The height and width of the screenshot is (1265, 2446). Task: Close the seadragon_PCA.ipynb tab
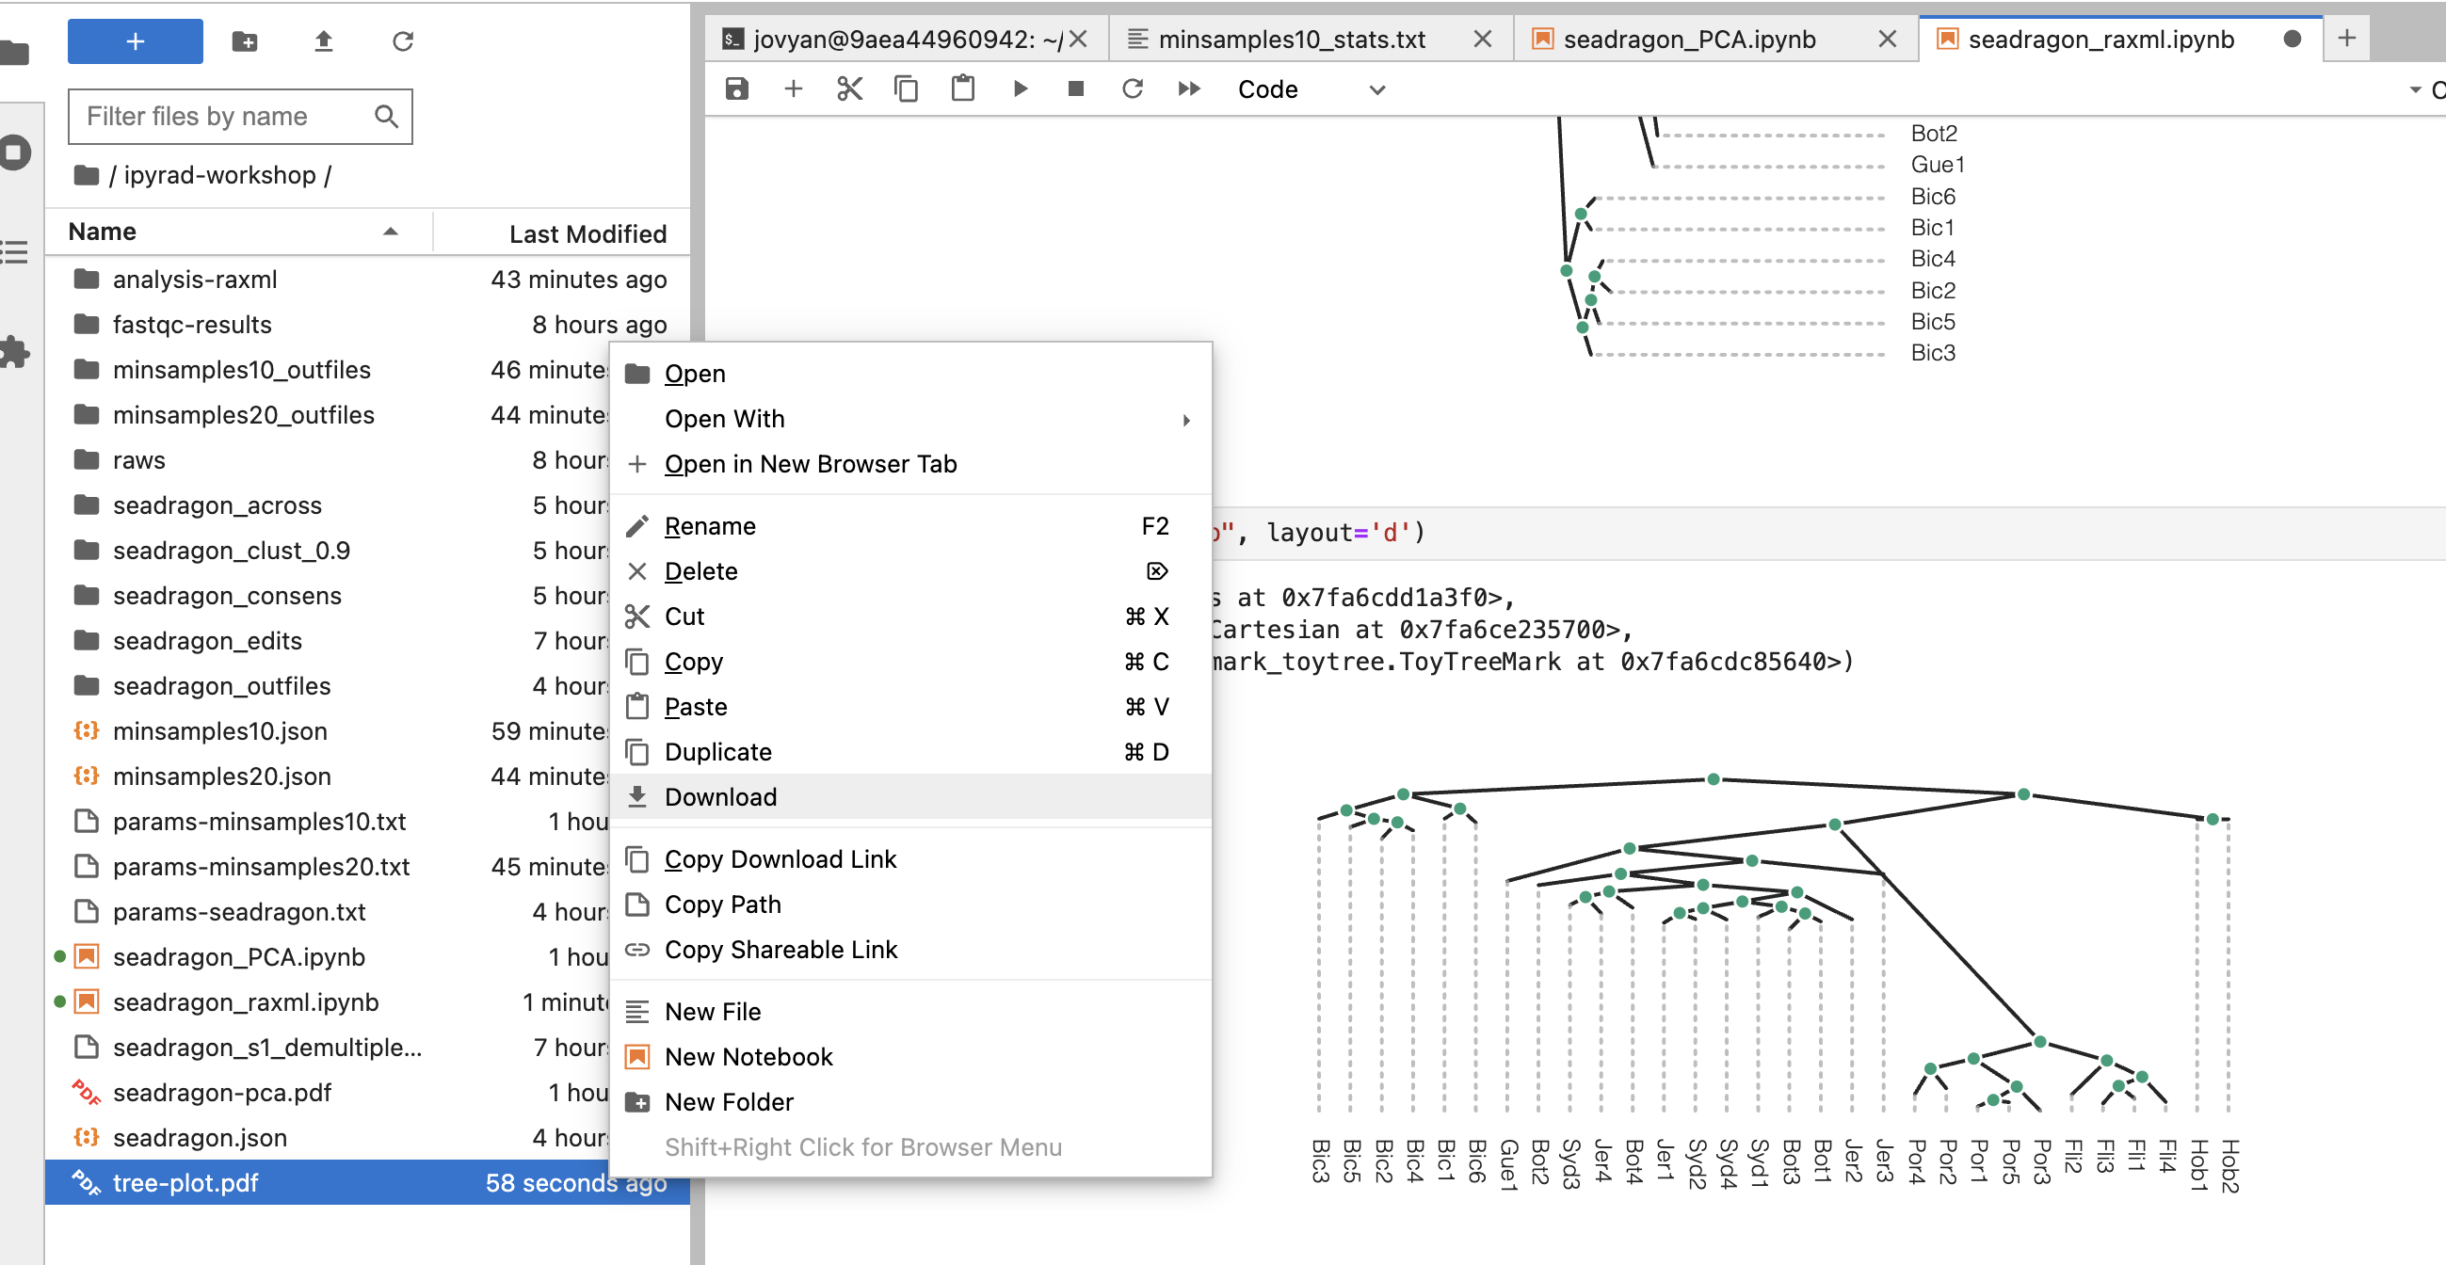pyautogui.click(x=1887, y=39)
